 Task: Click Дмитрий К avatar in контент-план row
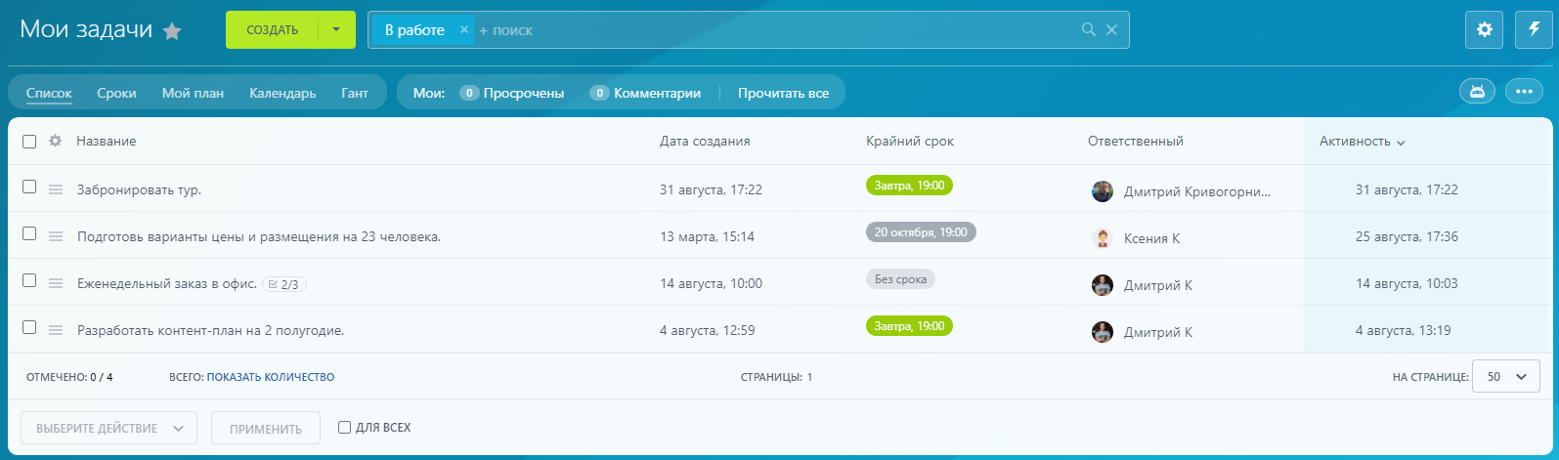1103,332
